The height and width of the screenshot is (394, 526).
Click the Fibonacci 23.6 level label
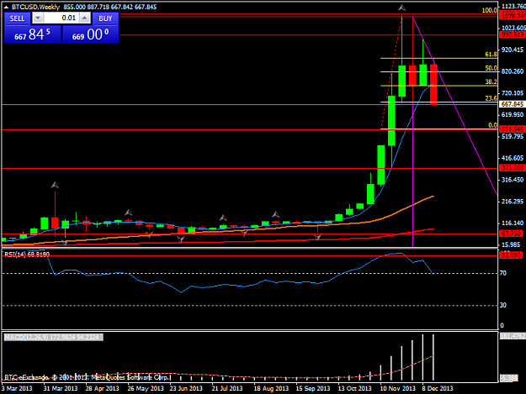[x=491, y=98]
